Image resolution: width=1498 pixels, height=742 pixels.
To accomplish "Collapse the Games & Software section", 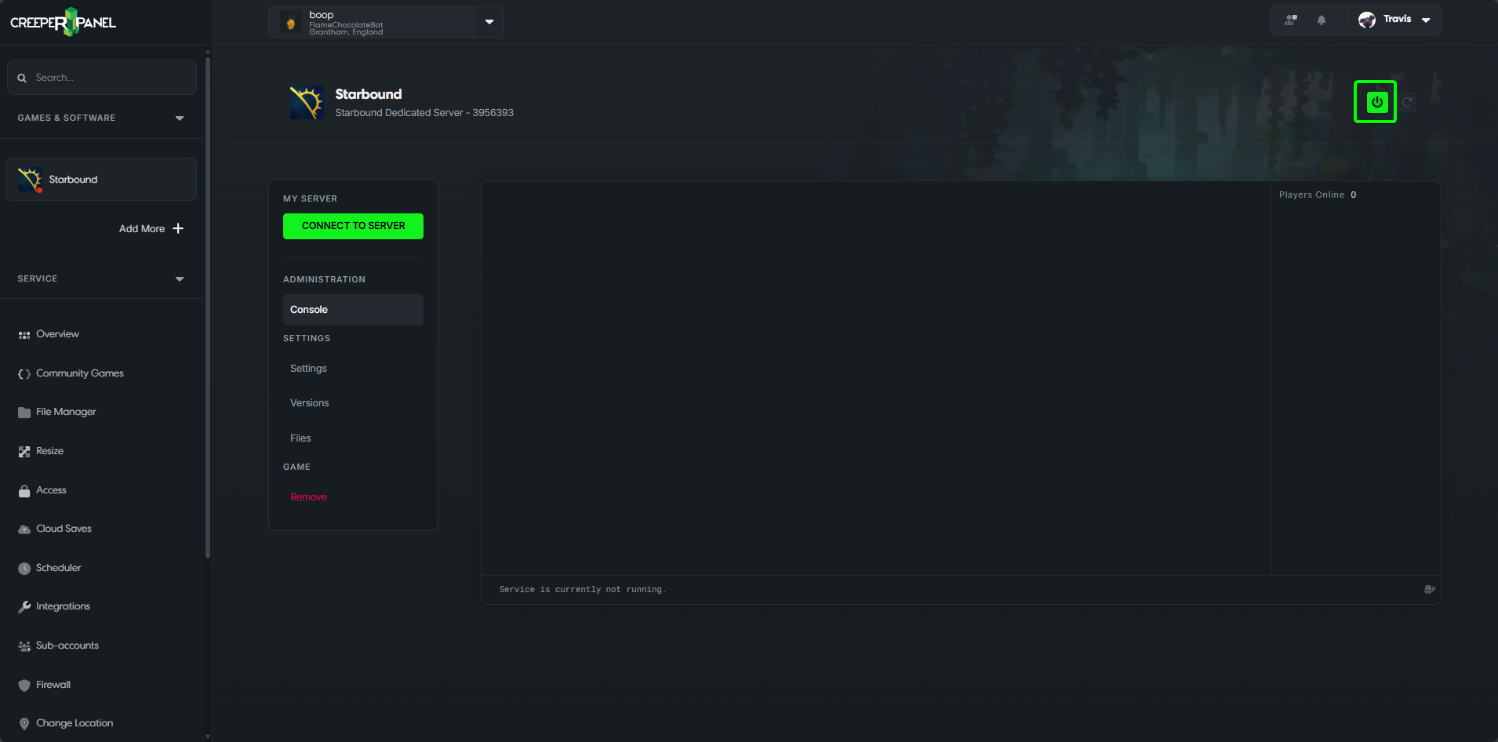I will tap(180, 118).
